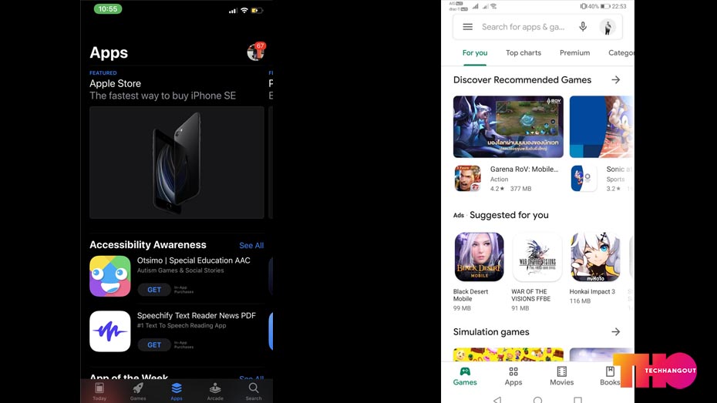Open the Today tab in App Store

tap(99, 391)
